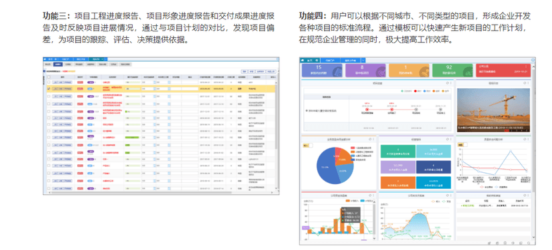Open the orange KPI tile
The width and height of the screenshot is (552, 250).
click(x=398, y=183)
